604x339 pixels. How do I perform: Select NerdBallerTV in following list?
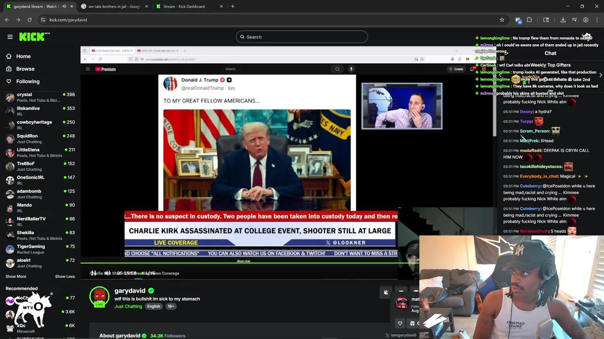tap(40, 221)
